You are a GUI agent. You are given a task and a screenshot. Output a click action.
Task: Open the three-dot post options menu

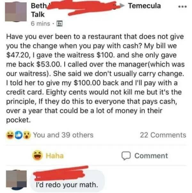[x=183, y=6]
